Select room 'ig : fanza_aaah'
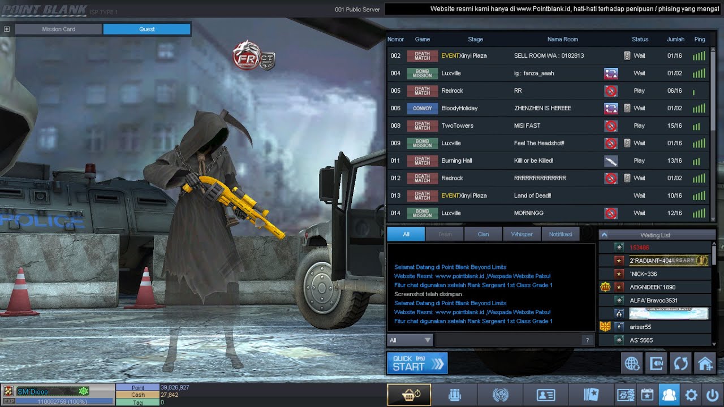724x407 pixels. [548, 73]
